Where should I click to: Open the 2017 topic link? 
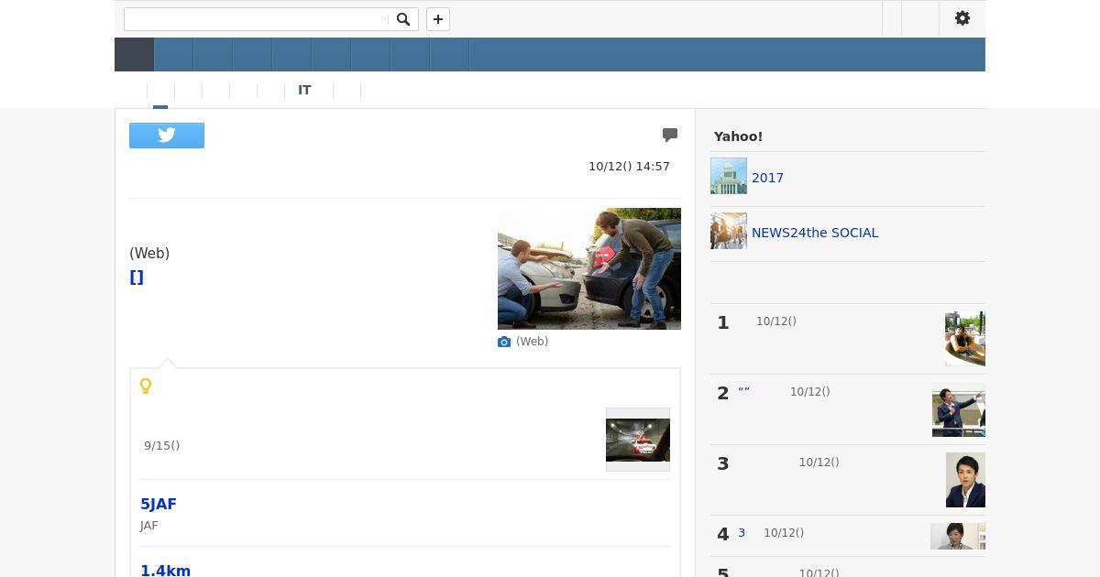767,178
